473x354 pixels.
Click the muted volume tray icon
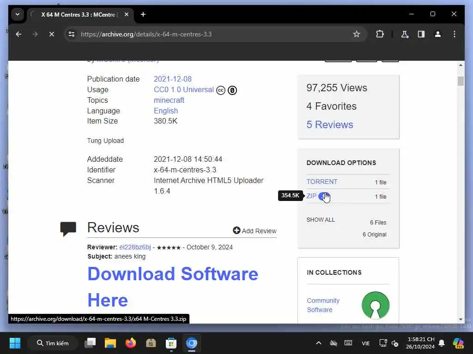395,343
